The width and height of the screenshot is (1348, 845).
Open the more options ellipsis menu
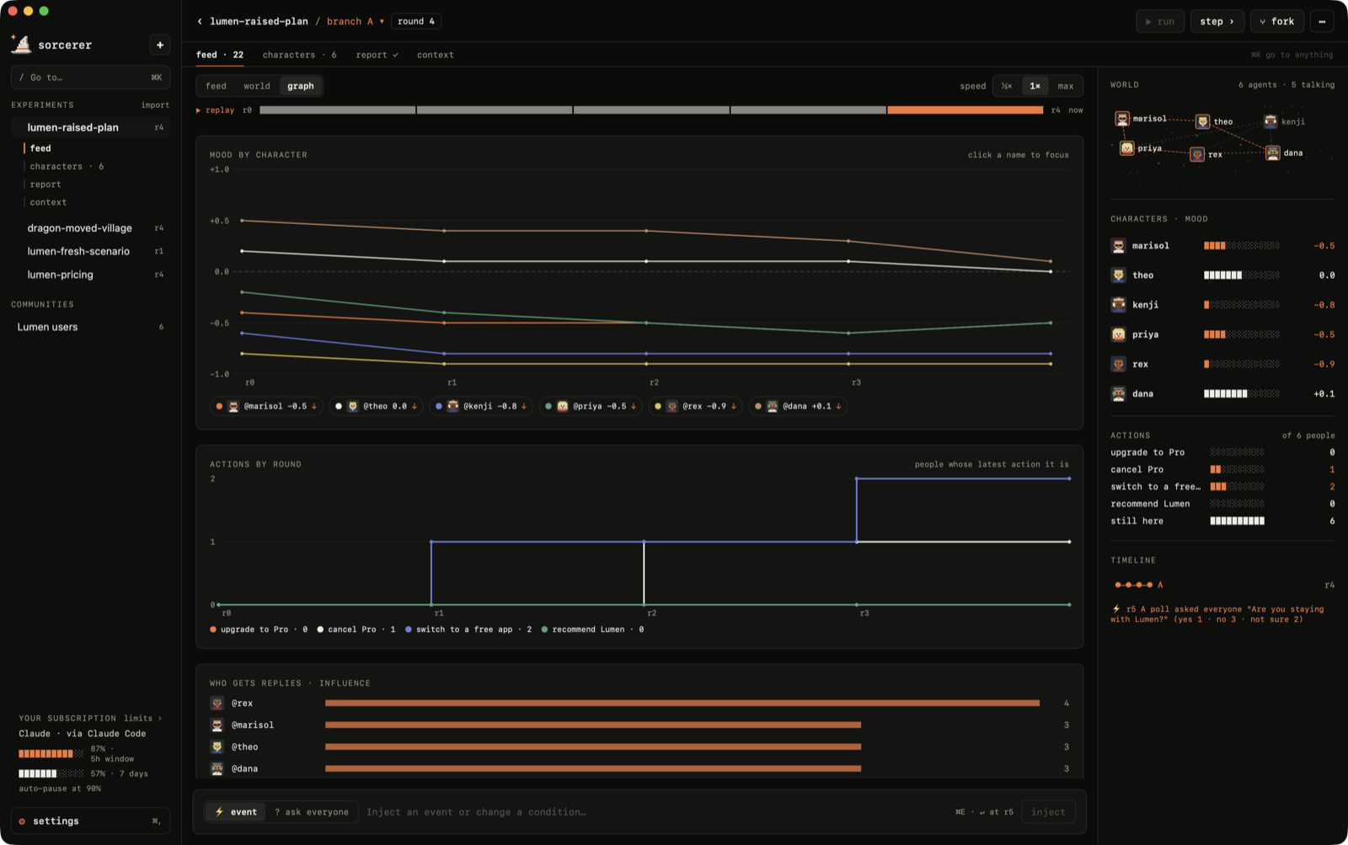(x=1322, y=21)
